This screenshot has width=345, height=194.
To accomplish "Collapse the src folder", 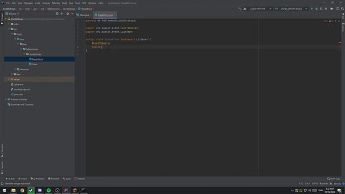I will 9,29.
